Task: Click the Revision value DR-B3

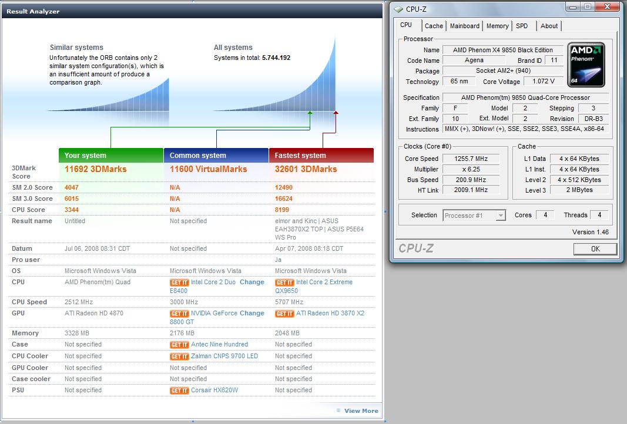Action: coord(594,119)
